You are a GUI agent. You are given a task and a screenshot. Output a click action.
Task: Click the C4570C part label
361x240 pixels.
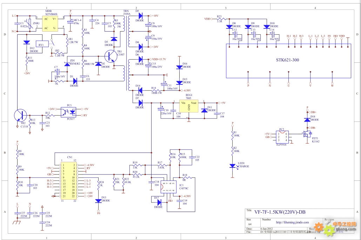pos(184,188)
